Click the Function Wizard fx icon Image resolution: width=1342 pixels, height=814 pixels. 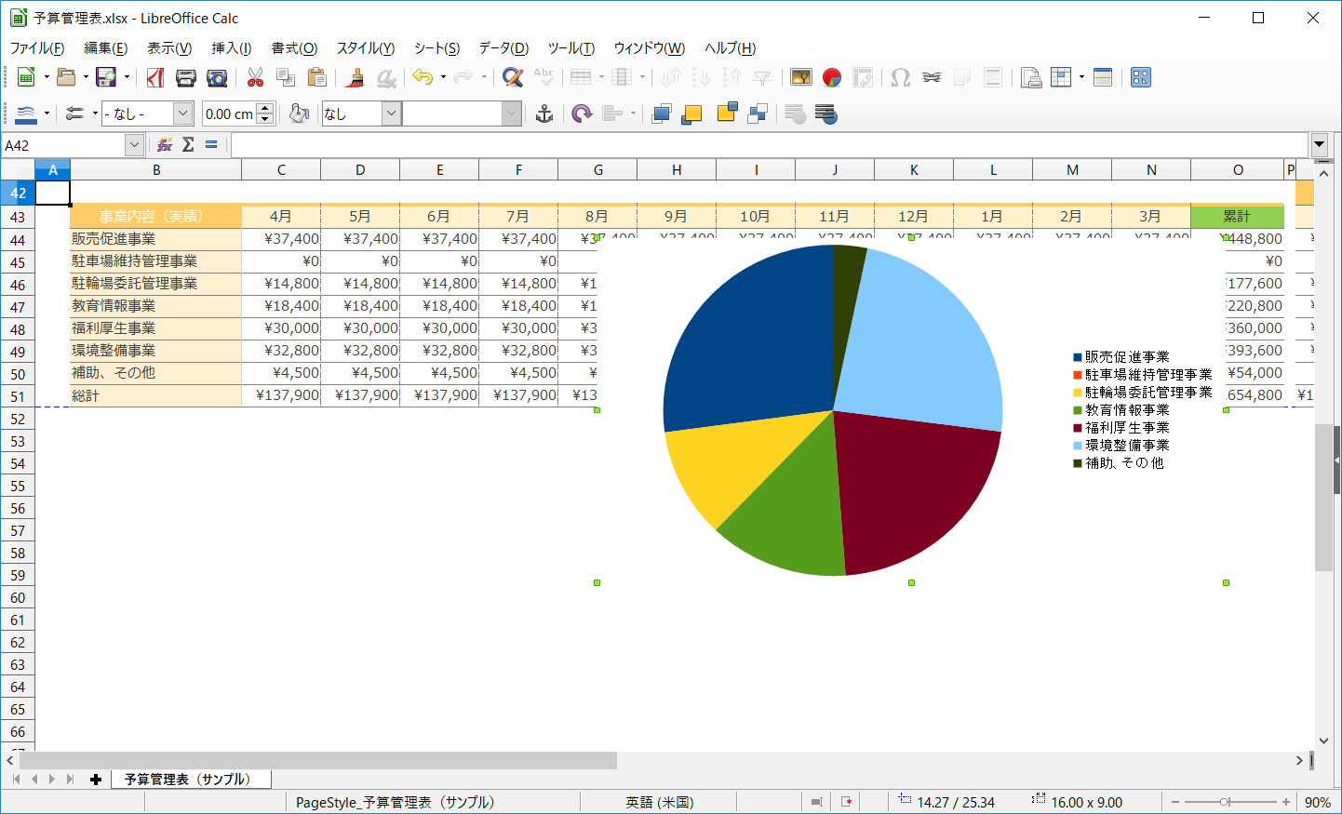click(165, 144)
